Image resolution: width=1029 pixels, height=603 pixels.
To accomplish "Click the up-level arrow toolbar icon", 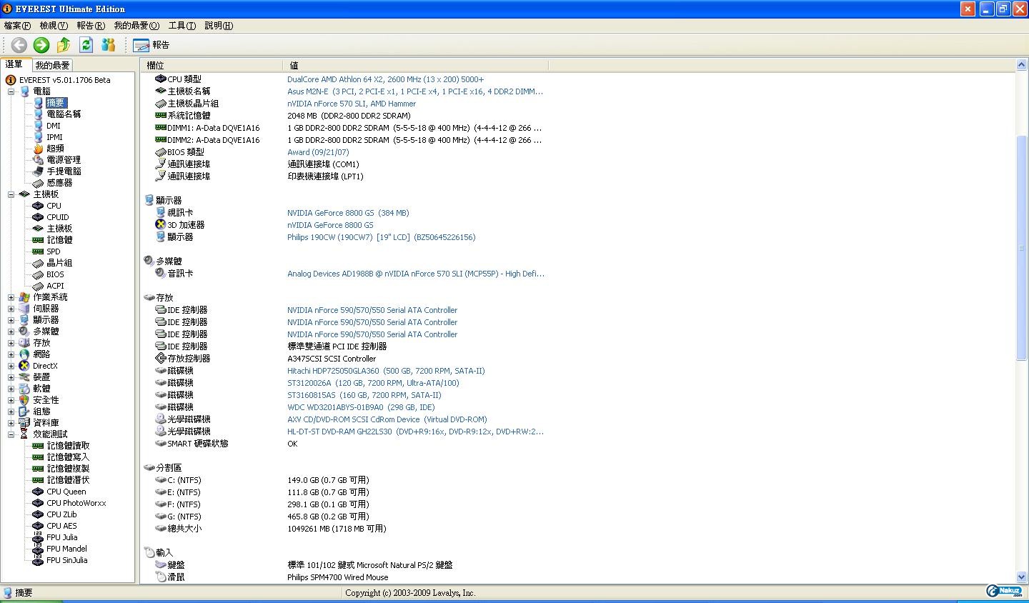I will 64,45.
